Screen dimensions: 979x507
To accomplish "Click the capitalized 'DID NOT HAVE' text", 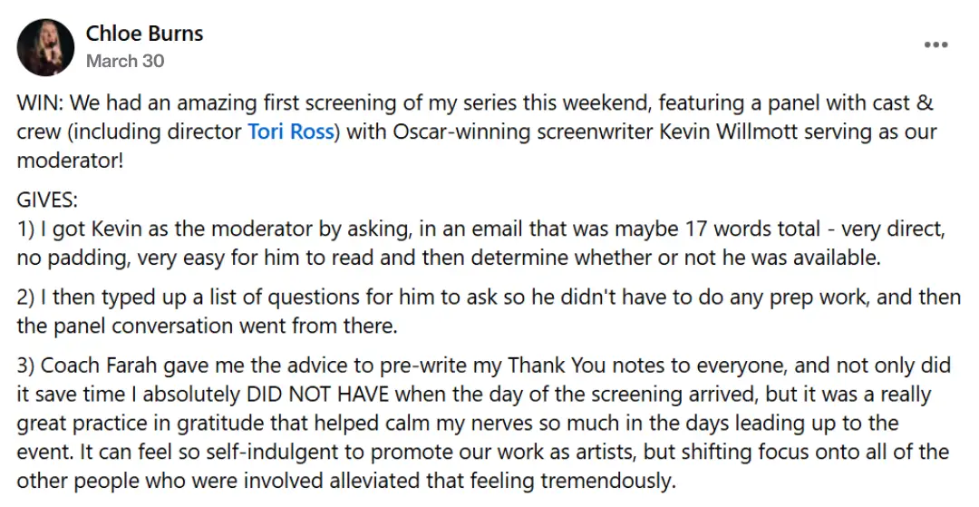I will pyautogui.click(x=318, y=394).
